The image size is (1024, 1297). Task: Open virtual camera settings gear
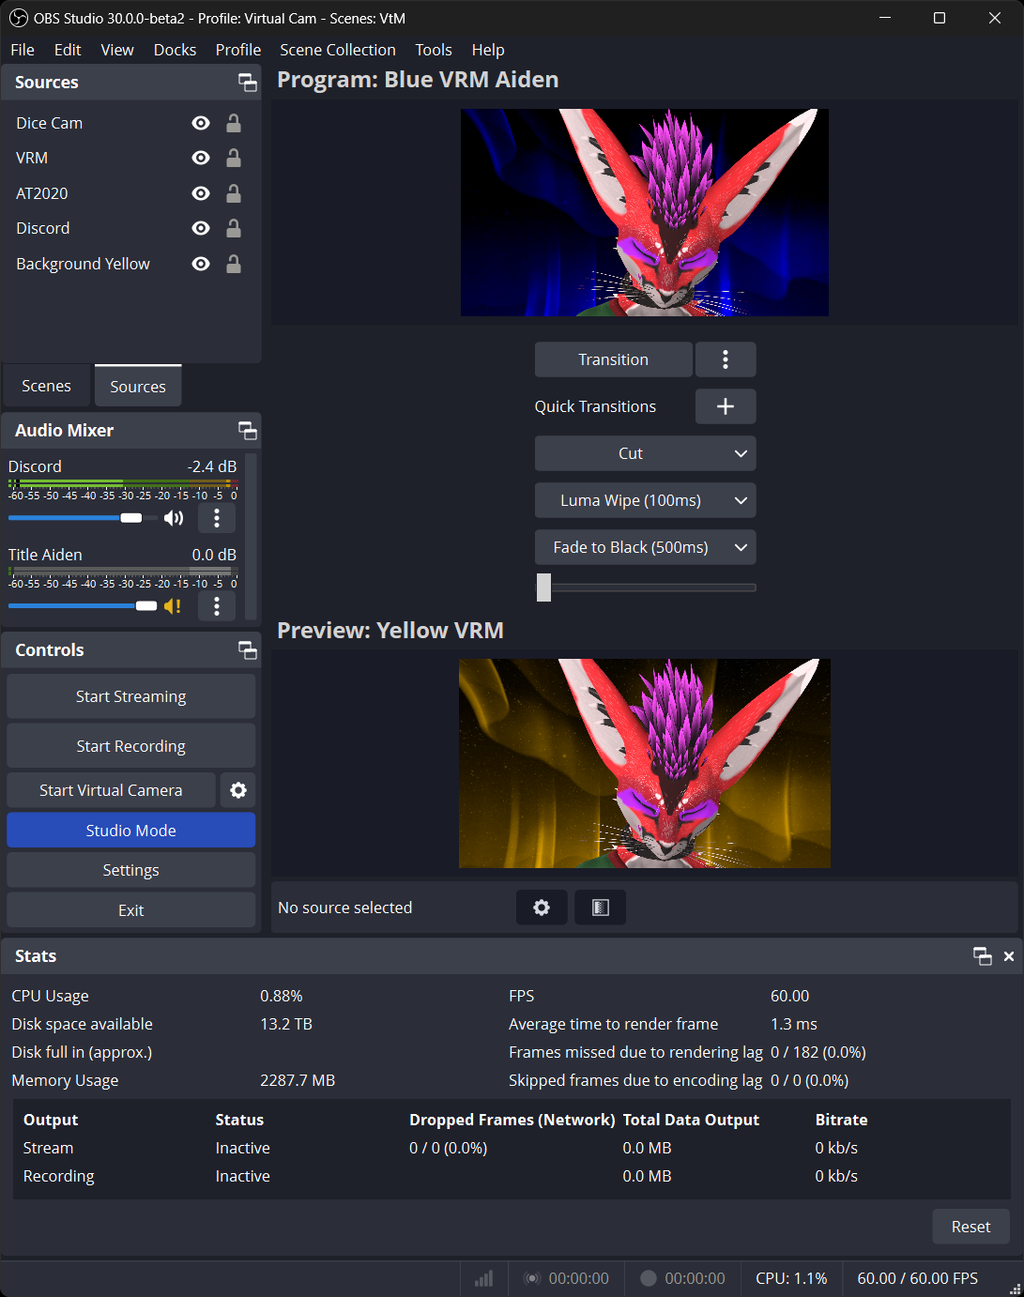pyautogui.click(x=238, y=790)
